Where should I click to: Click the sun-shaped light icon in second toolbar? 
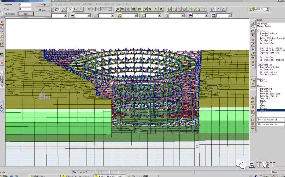166,16
